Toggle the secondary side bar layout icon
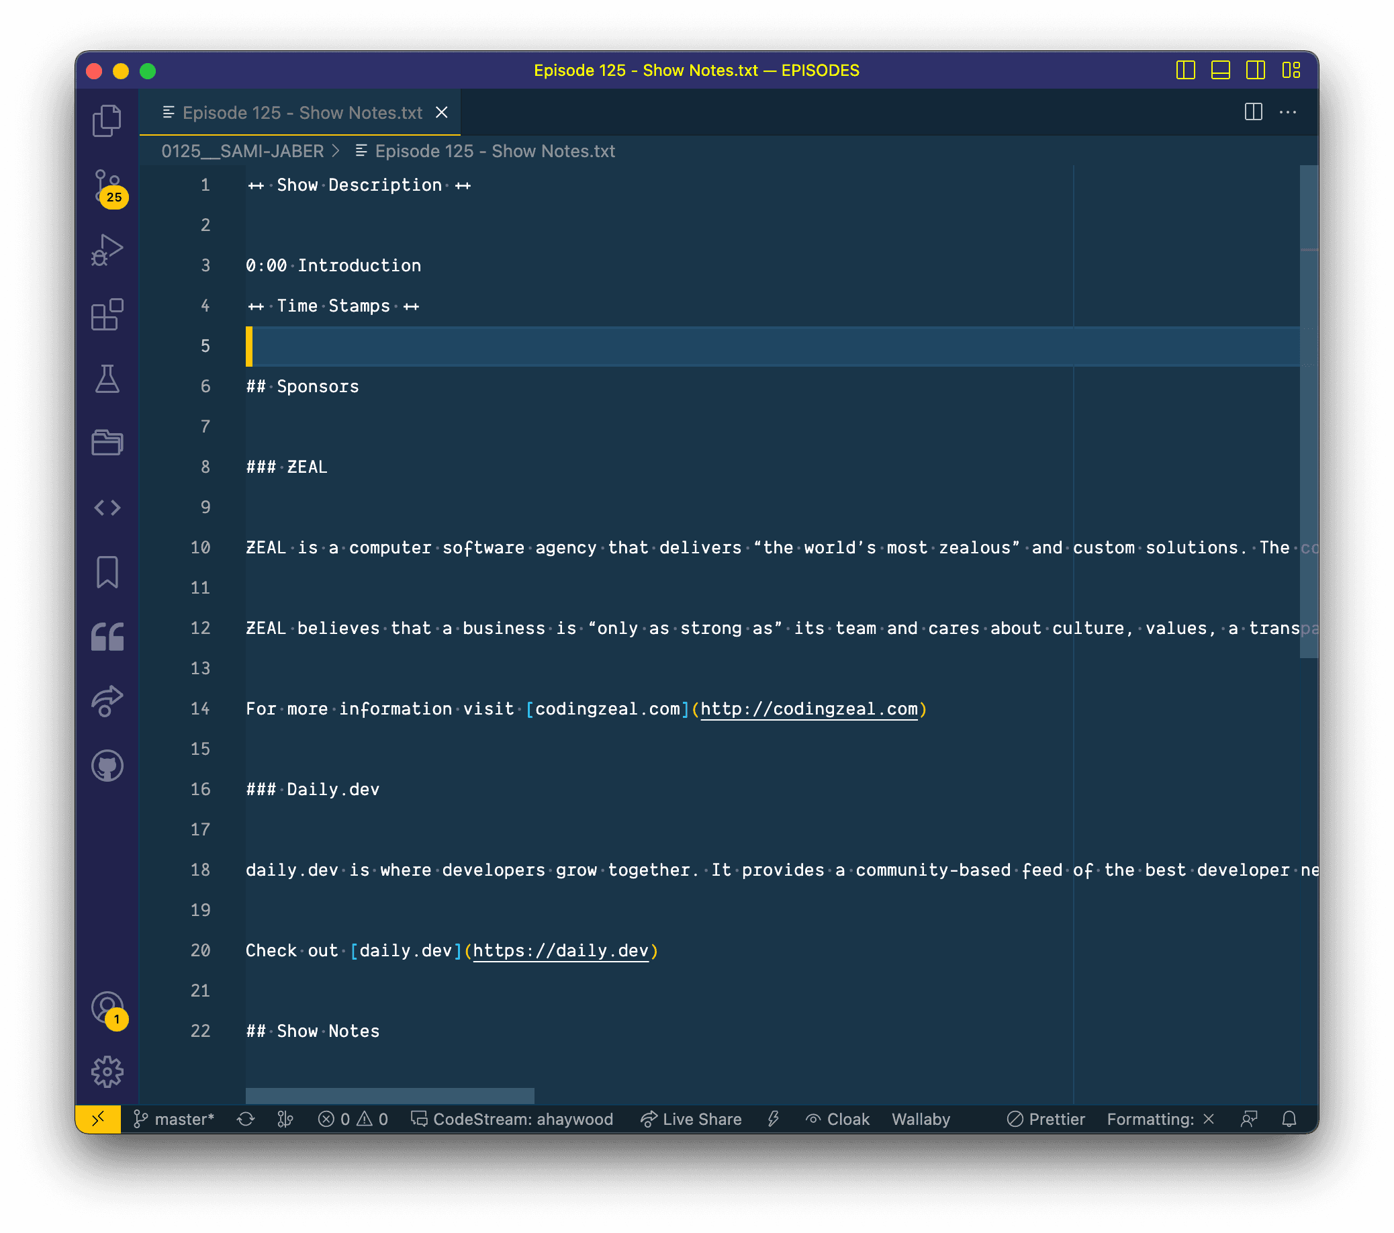The height and width of the screenshot is (1233, 1394). pyautogui.click(x=1256, y=71)
